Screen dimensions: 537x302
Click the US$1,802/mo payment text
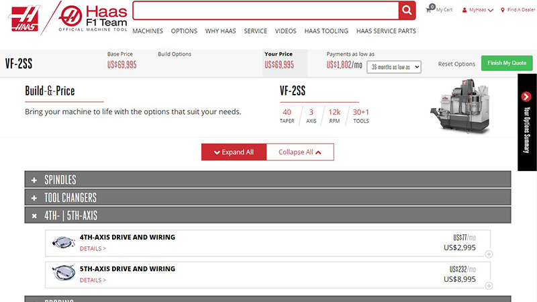pos(344,64)
